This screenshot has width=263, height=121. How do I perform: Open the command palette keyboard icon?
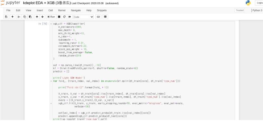pos(99,17)
